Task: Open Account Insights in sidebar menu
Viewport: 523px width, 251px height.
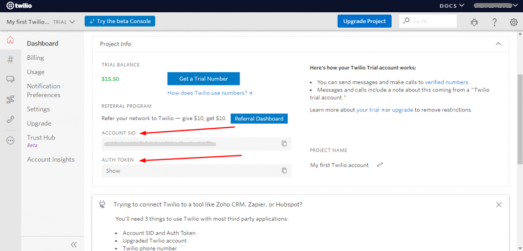Action: tap(51, 159)
